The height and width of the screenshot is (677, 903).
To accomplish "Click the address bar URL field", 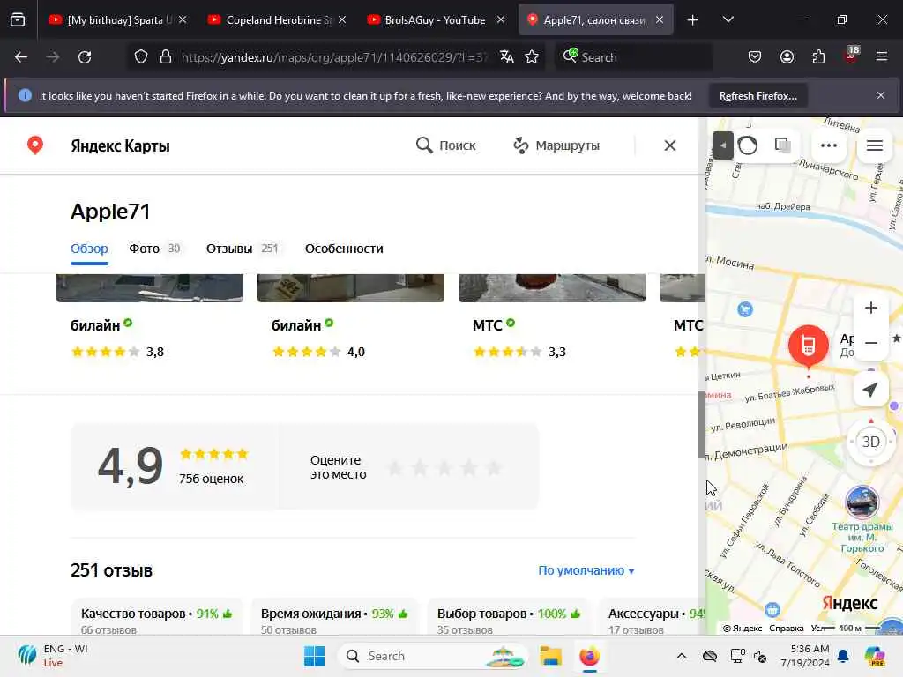I will tap(334, 57).
